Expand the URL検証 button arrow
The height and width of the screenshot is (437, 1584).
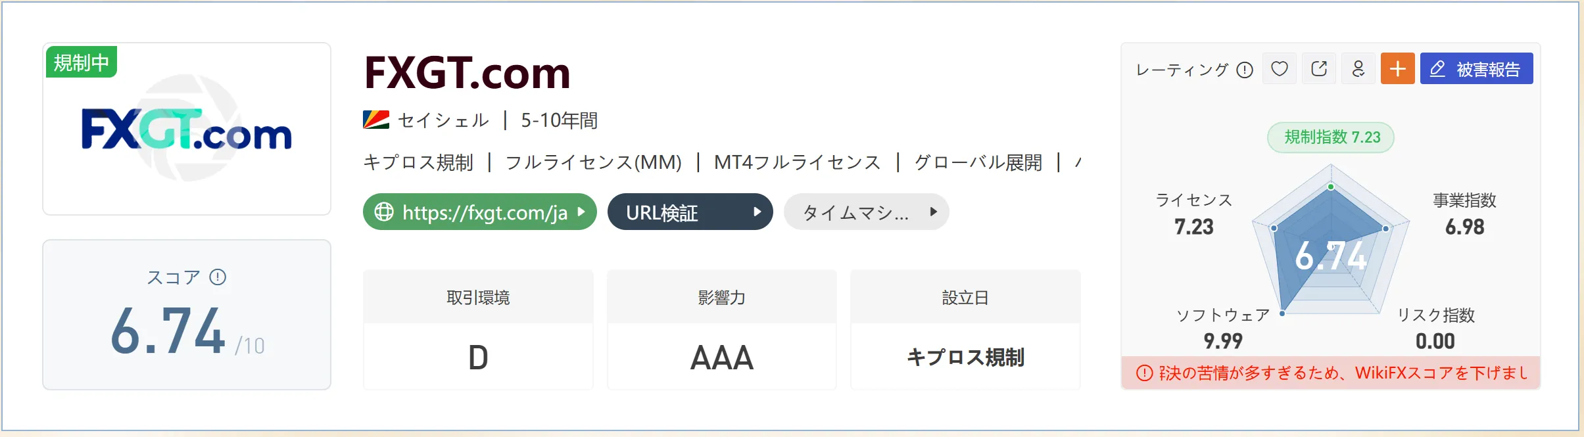coord(757,212)
